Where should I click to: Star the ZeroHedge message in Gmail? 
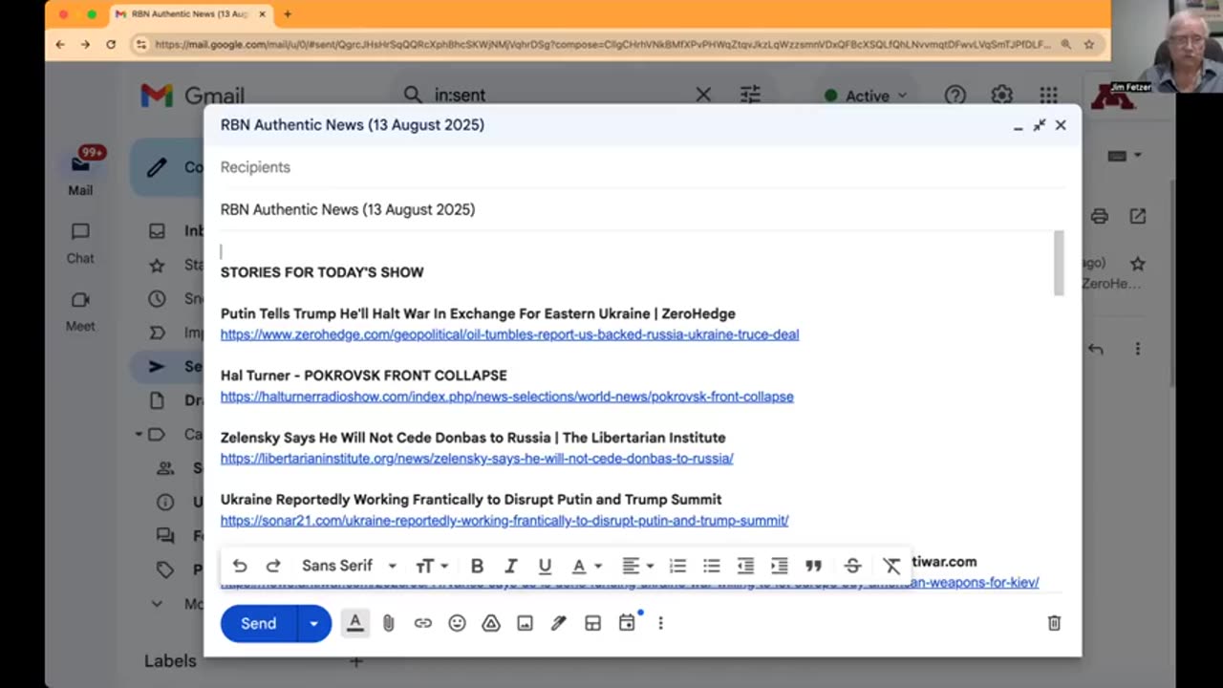click(x=1137, y=263)
